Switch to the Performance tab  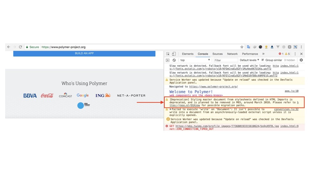(x=250, y=54)
